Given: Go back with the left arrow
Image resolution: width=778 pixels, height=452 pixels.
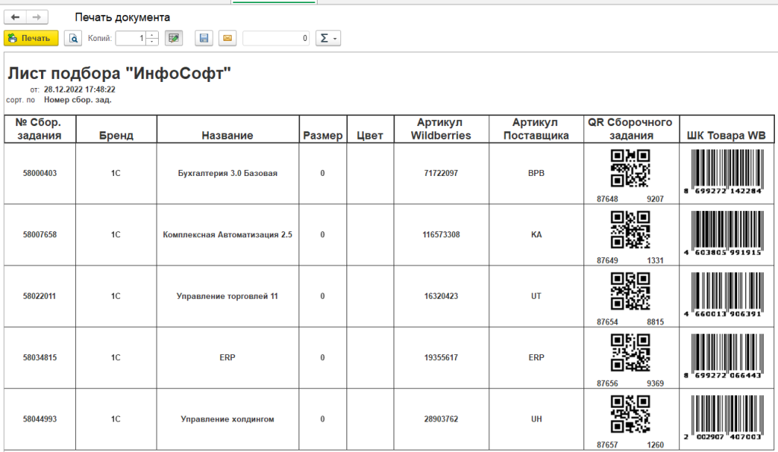Looking at the screenshot, I should pos(15,17).
